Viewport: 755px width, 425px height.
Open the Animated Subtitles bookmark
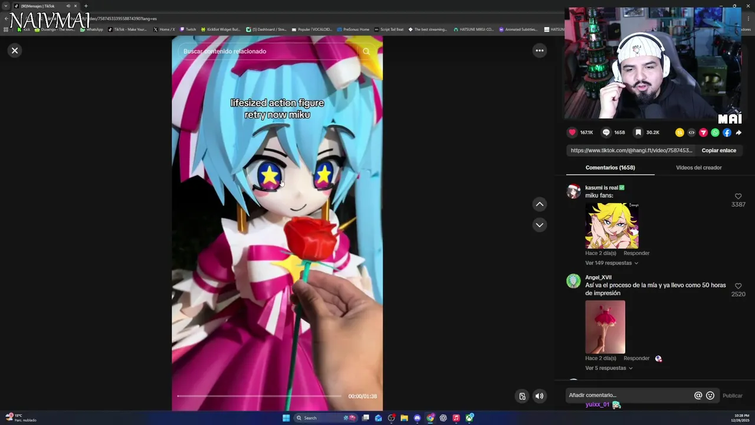(518, 29)
